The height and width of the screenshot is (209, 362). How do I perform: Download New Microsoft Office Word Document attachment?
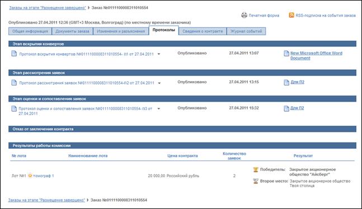point(316,55)
